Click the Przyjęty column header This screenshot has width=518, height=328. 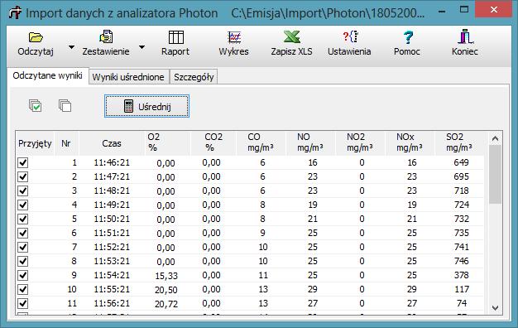(35, 143)
